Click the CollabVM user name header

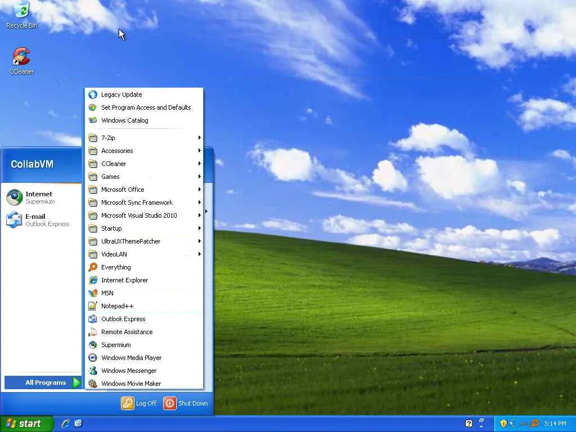[x=32, y=164]
